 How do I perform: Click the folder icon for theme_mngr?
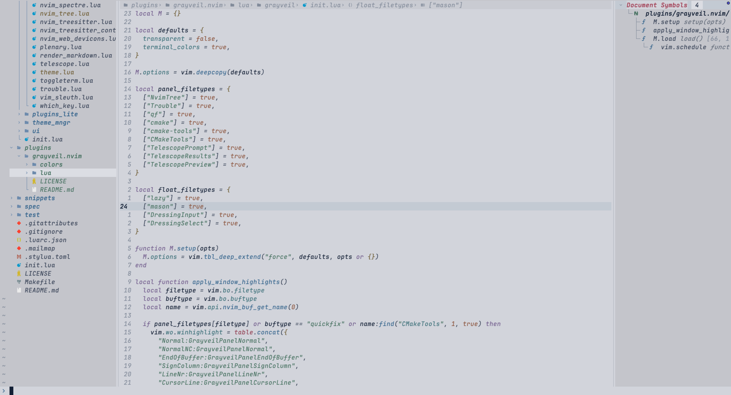tap(27, 122)
